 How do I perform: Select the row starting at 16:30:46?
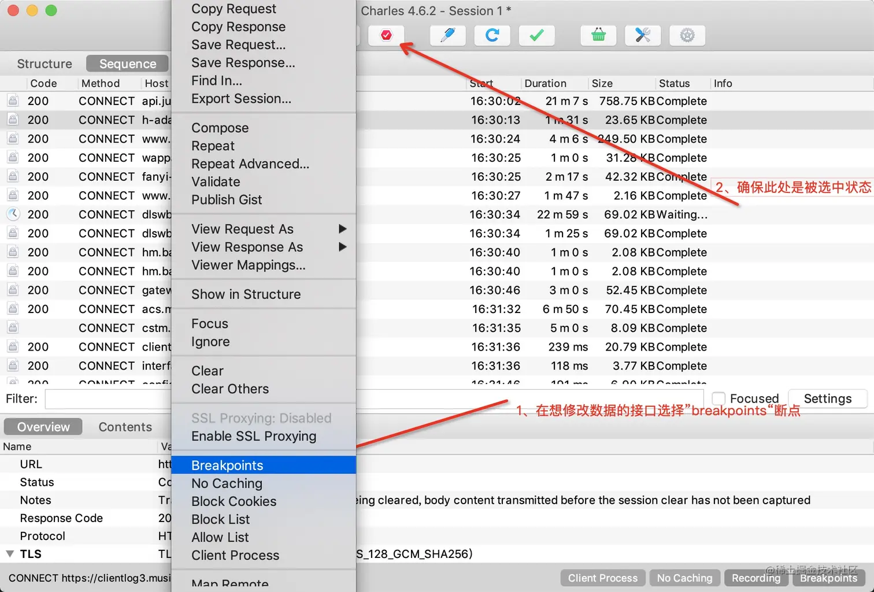(437, 290)
